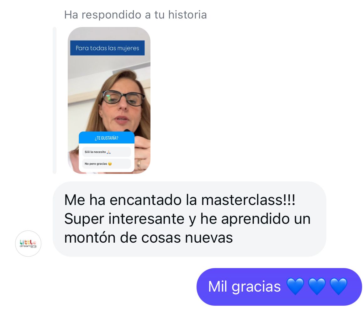Click 'montón de cosas nuevas' message line
This screenshot has width=363, height=312.
(x=148, y=238)
